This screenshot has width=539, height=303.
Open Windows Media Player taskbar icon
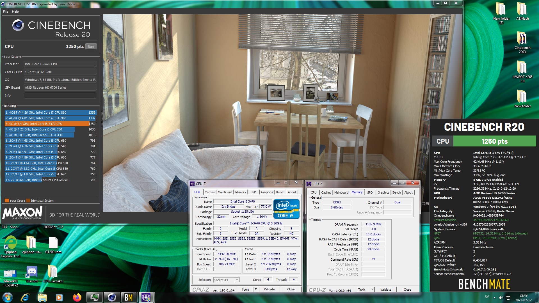(59, 297)
